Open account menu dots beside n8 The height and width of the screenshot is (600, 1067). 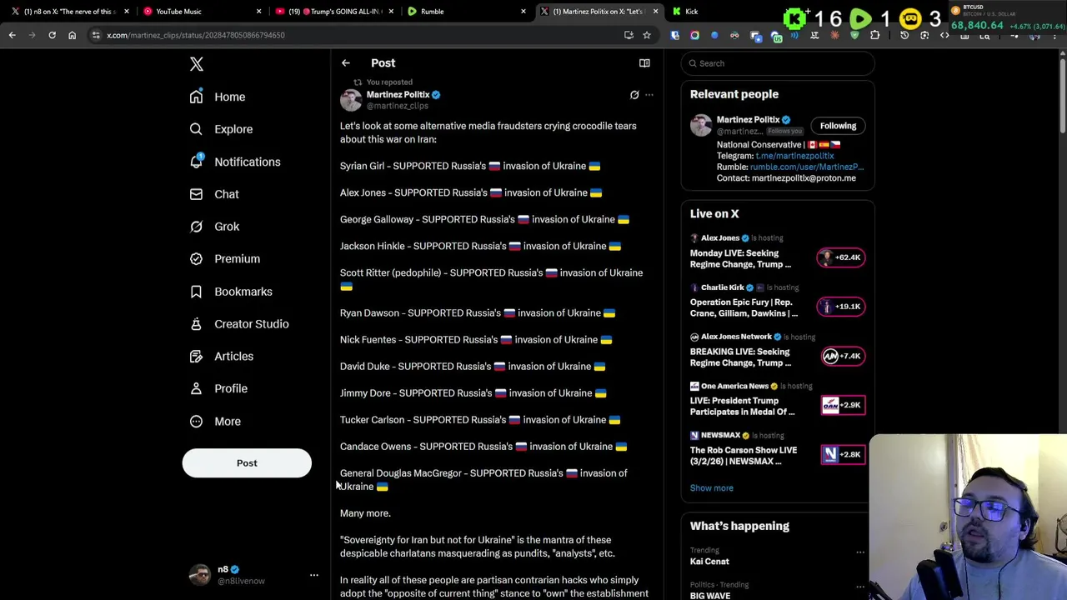(x=314, y=575)
